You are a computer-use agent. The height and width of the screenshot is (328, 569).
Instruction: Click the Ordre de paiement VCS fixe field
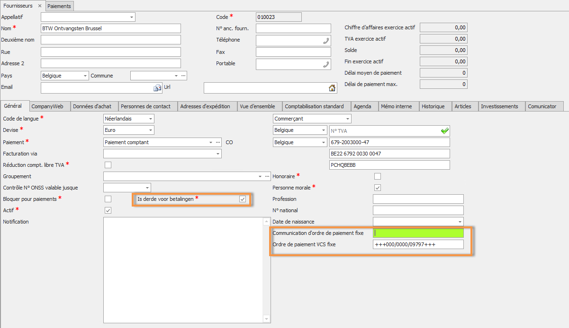point(418,244)
